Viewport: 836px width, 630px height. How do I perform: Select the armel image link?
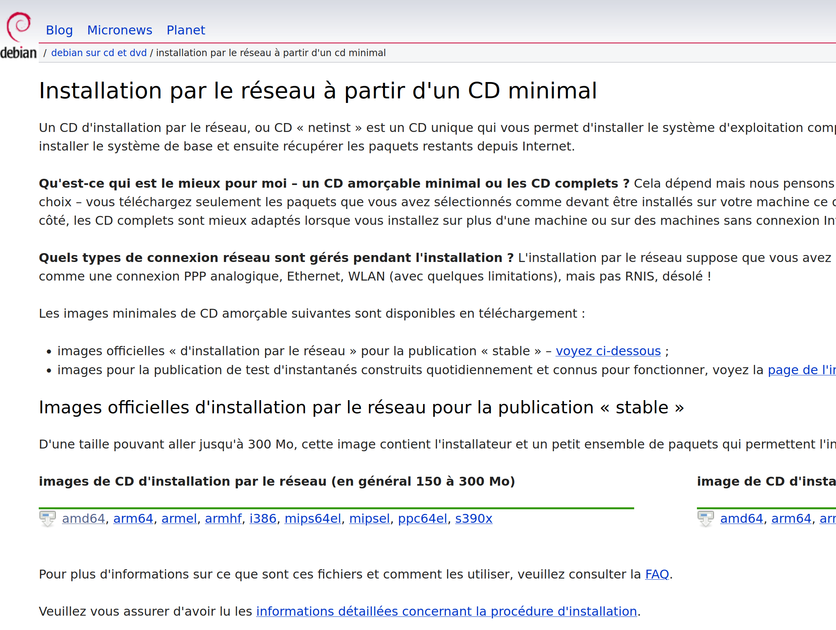[x=179, y=519]
